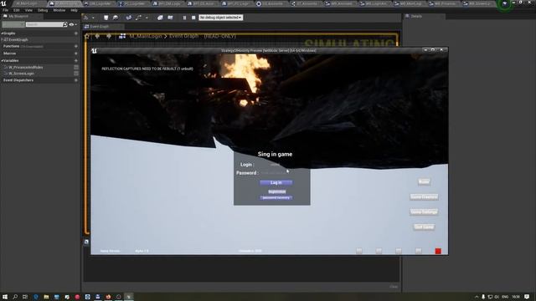
Task: Click the Registration button
Action: pos(277,191)
